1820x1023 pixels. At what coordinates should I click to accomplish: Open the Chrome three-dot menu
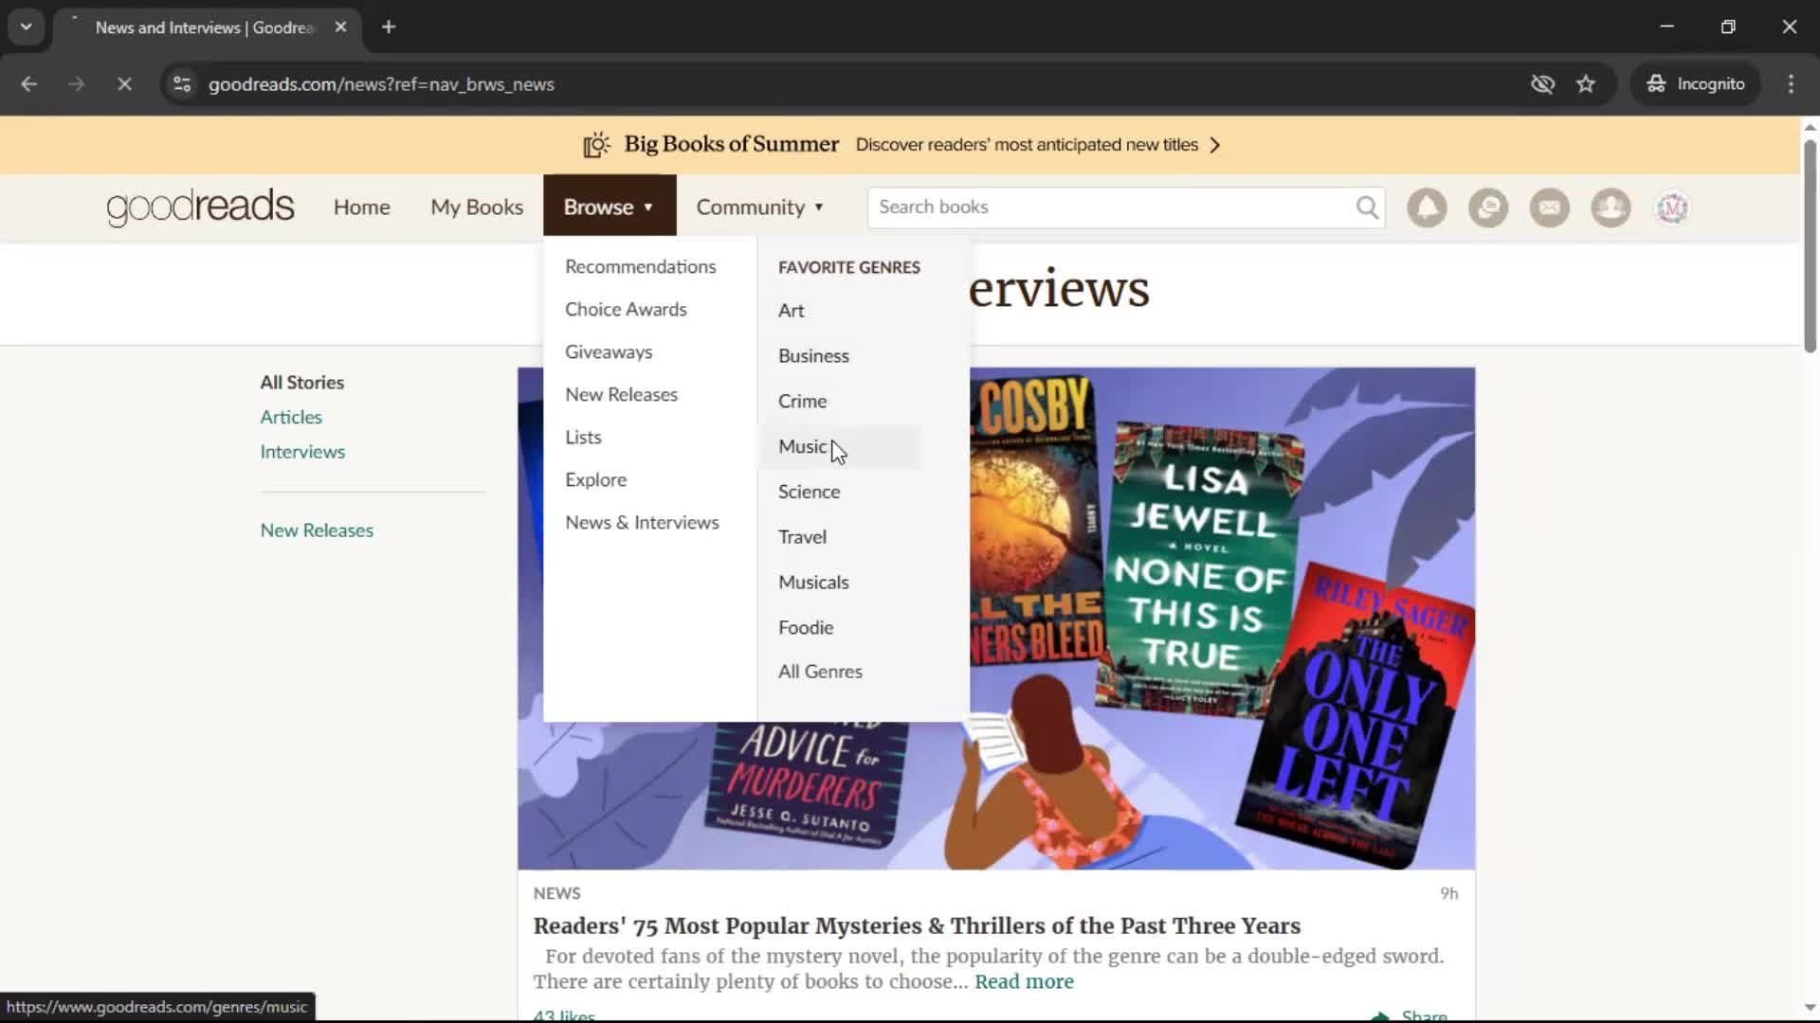[1791, 84]
